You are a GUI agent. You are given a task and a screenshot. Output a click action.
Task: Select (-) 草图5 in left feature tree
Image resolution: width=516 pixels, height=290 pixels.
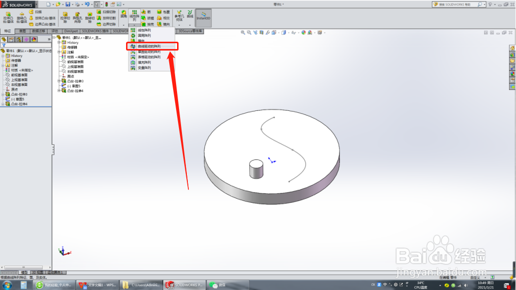click(x=15, y=100)
